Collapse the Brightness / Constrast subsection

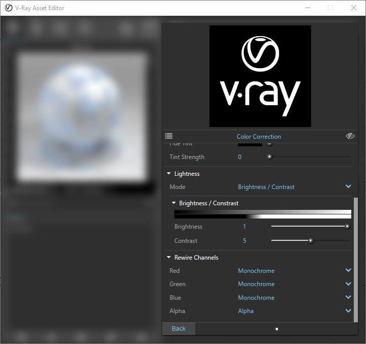(174, 203)
